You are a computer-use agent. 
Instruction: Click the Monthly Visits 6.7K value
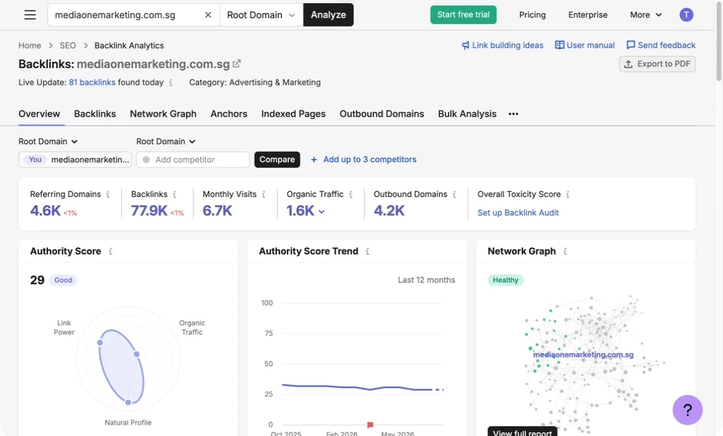pyautogui.click(x=217, y=211)
